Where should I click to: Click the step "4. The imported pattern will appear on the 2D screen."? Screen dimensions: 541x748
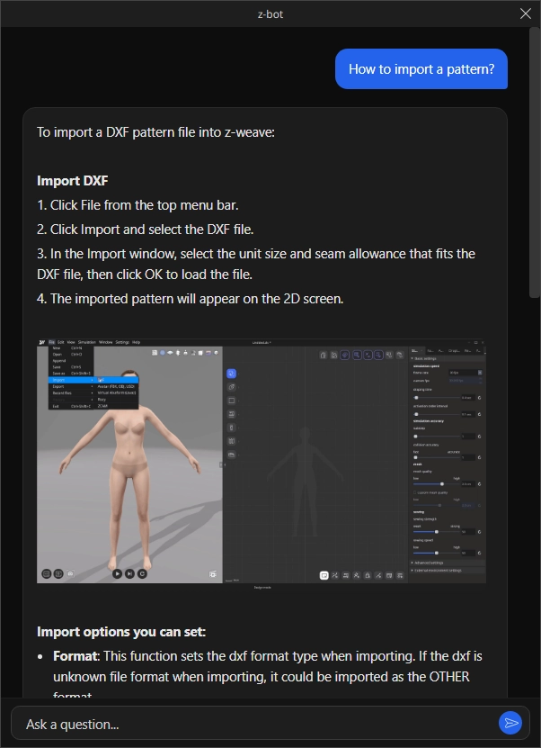[190, 299]
